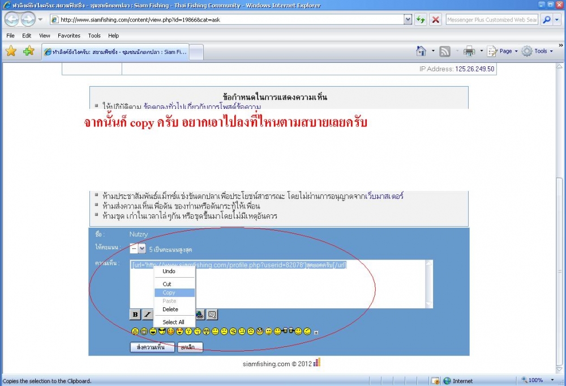The height and width of the screenshot is (386, 566).
Task: Click the username text Nutzry
Action: (x=139, y=234)
